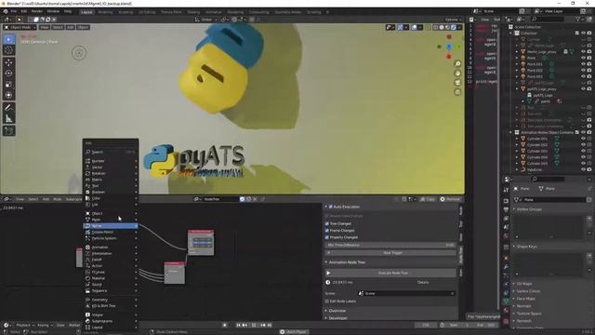Select the Scale tool
The width and height of the screenshot is (595, 335).
(x=9, y=85)
